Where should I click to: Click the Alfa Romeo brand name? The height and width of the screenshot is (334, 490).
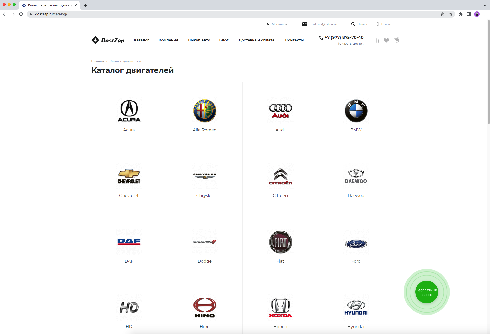click(x=205, y=130)
